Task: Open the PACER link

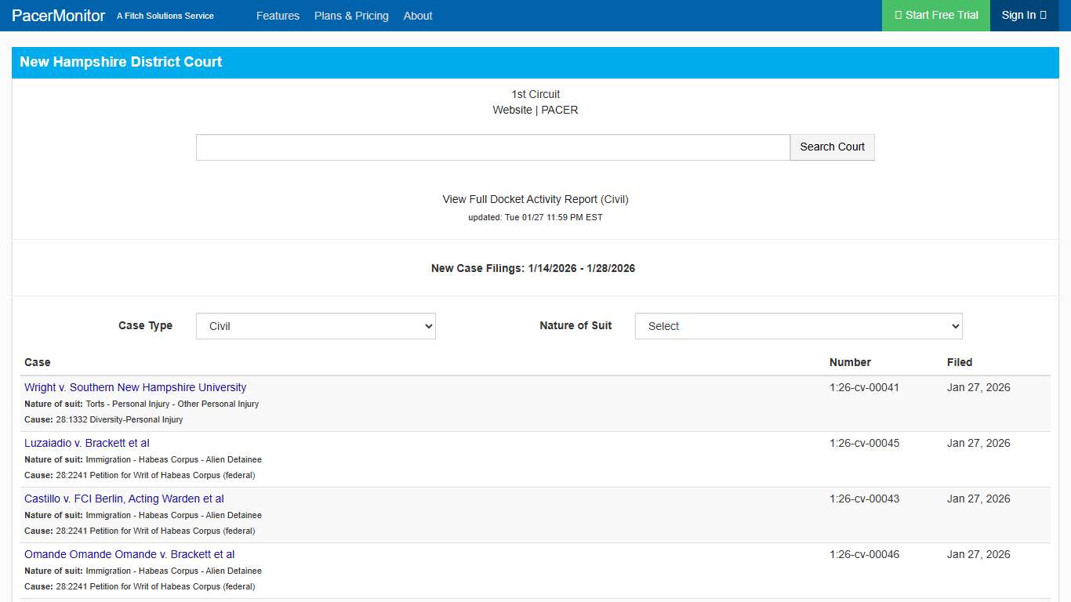Action: [x=559, y=110]
